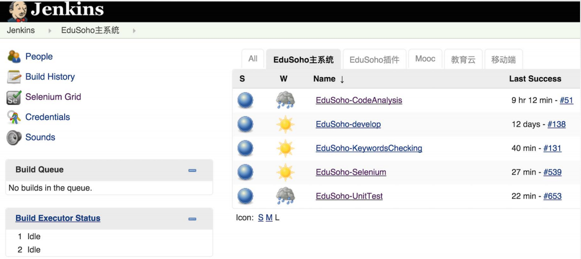Open Selenium Grid link
This screenshot has width=581, height=259.
coord(53,97)
